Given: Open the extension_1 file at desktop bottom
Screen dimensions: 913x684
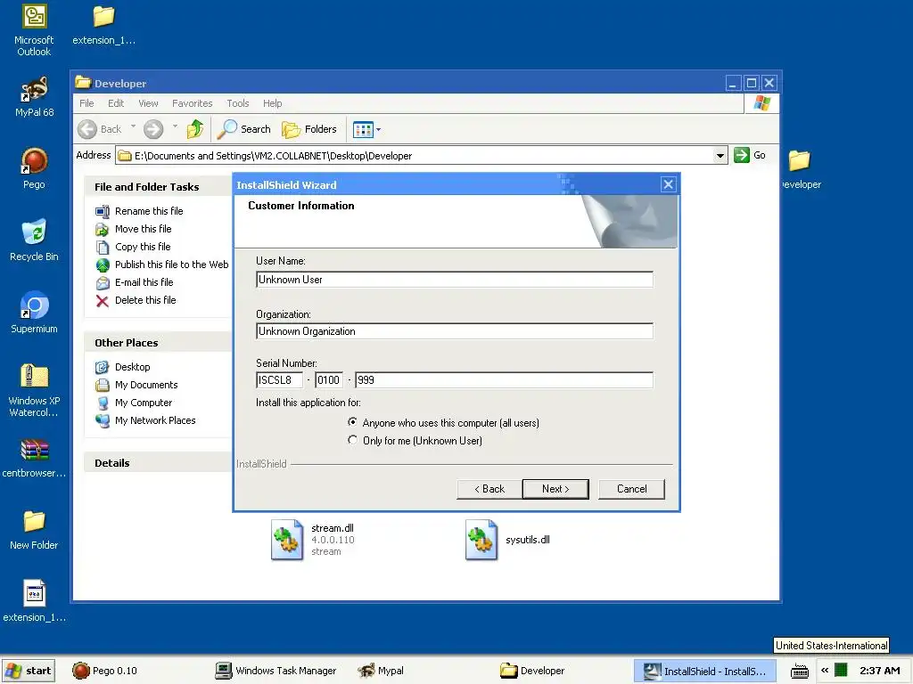Looking at the screenshot, I should click(x=34, y=601).
